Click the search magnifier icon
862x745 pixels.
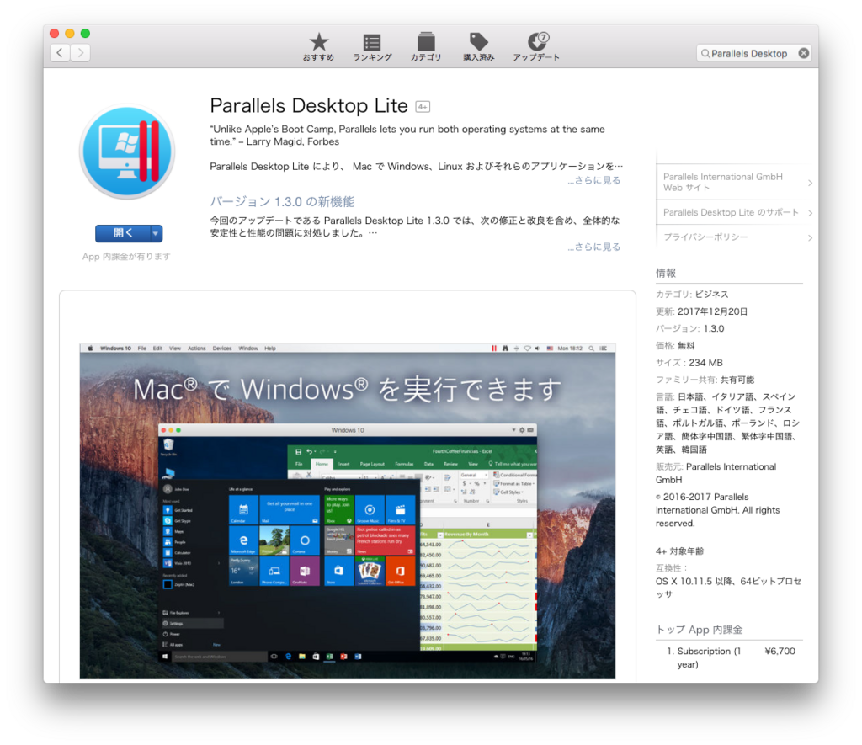[705, 53]
